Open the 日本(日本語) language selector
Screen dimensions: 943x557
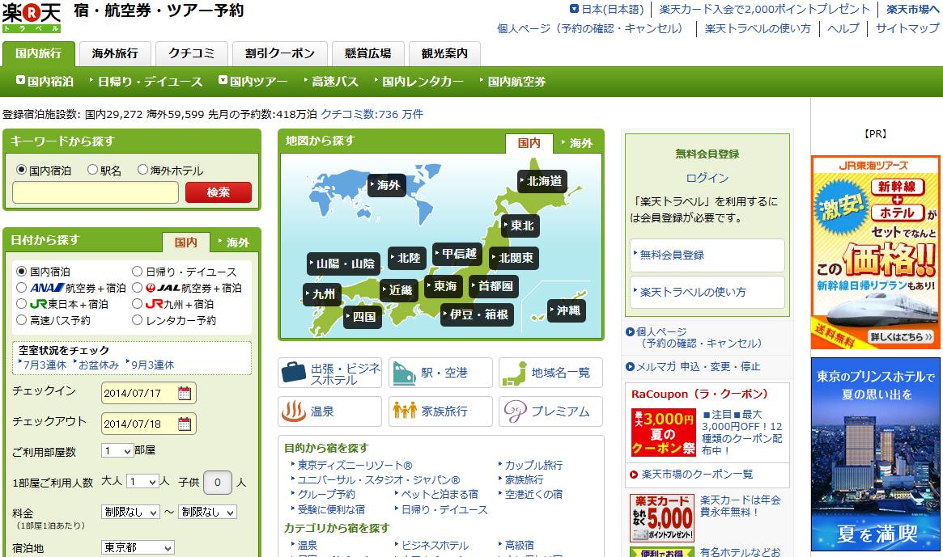point(607,9)
